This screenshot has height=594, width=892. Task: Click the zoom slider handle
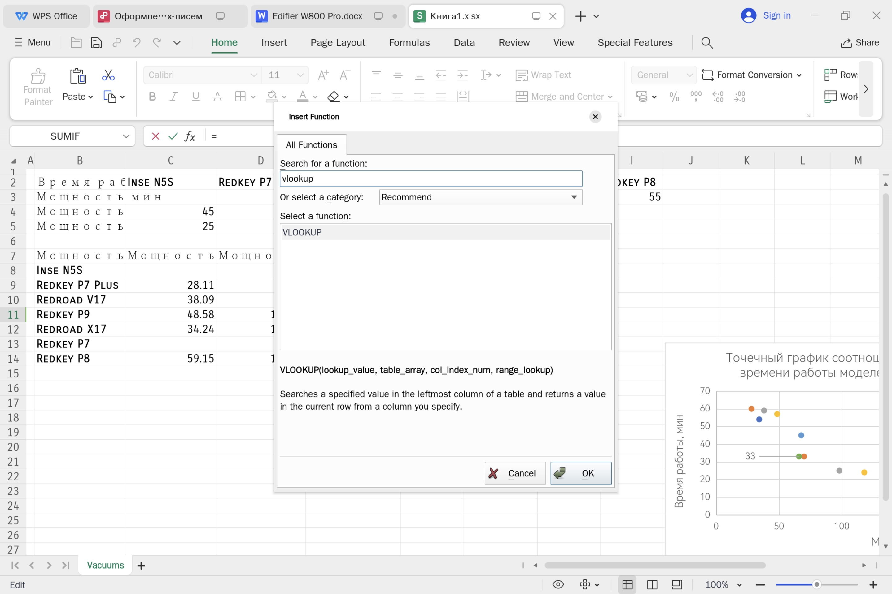tap(816, 584)
